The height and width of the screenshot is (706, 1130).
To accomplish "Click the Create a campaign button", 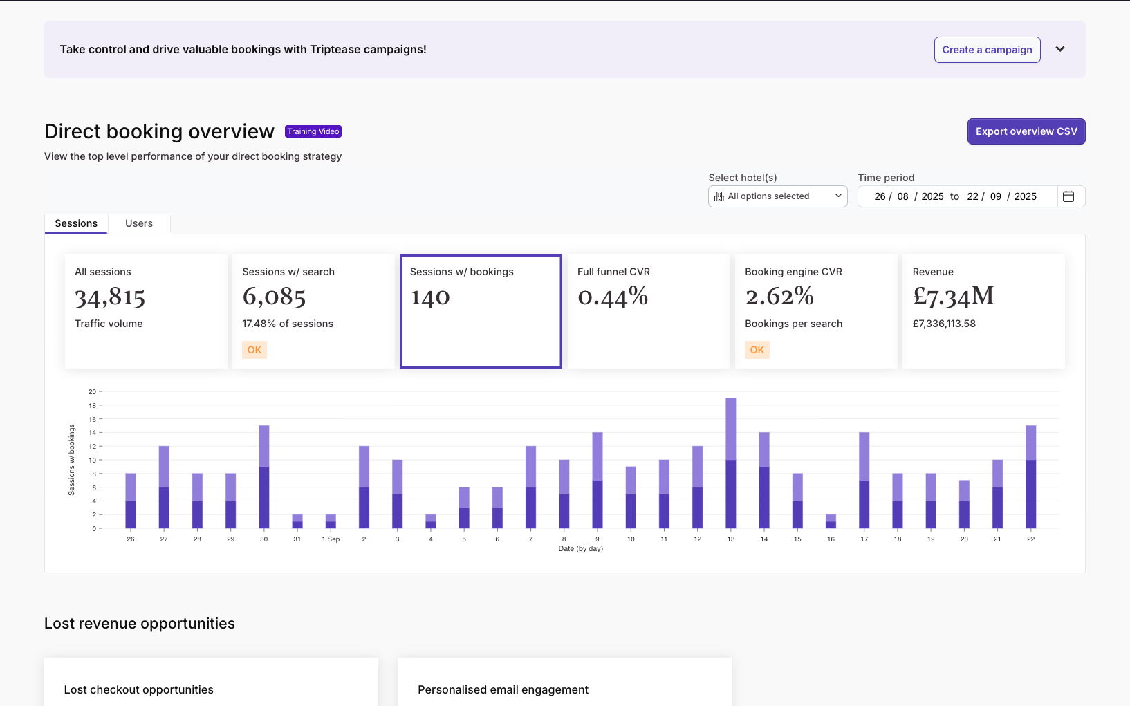I will (987, 50).
